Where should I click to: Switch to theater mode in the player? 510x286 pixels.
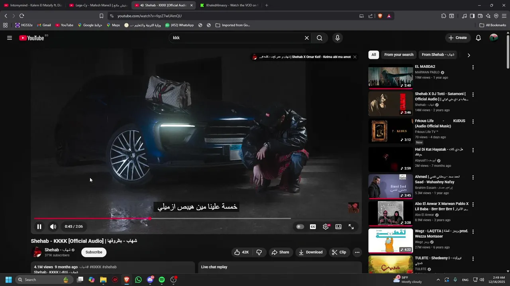(338, 226)
